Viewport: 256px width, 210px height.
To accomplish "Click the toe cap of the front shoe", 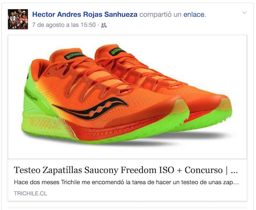I will pos(181,106).
